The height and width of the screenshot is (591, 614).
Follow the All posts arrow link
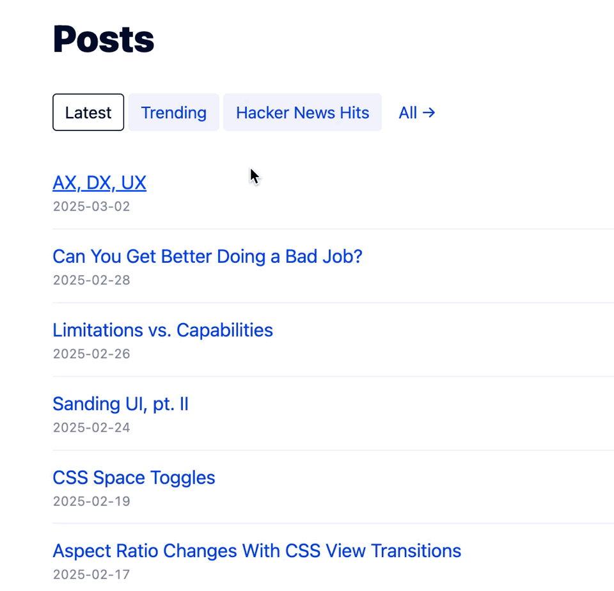coord(417,113)
